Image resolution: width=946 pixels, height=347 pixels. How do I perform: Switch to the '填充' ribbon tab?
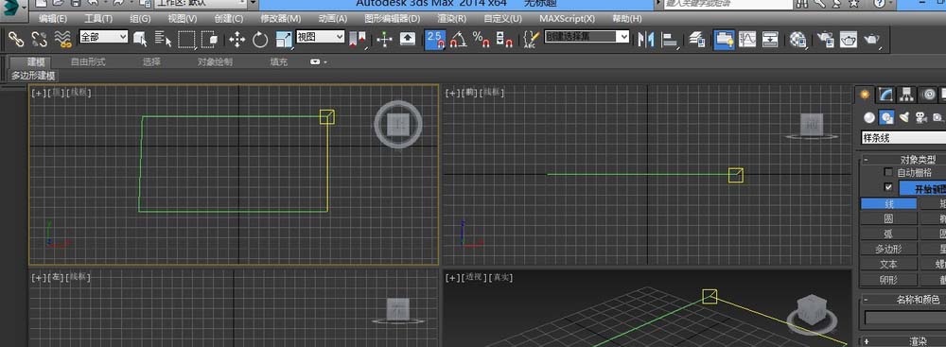tap(279, 61)
